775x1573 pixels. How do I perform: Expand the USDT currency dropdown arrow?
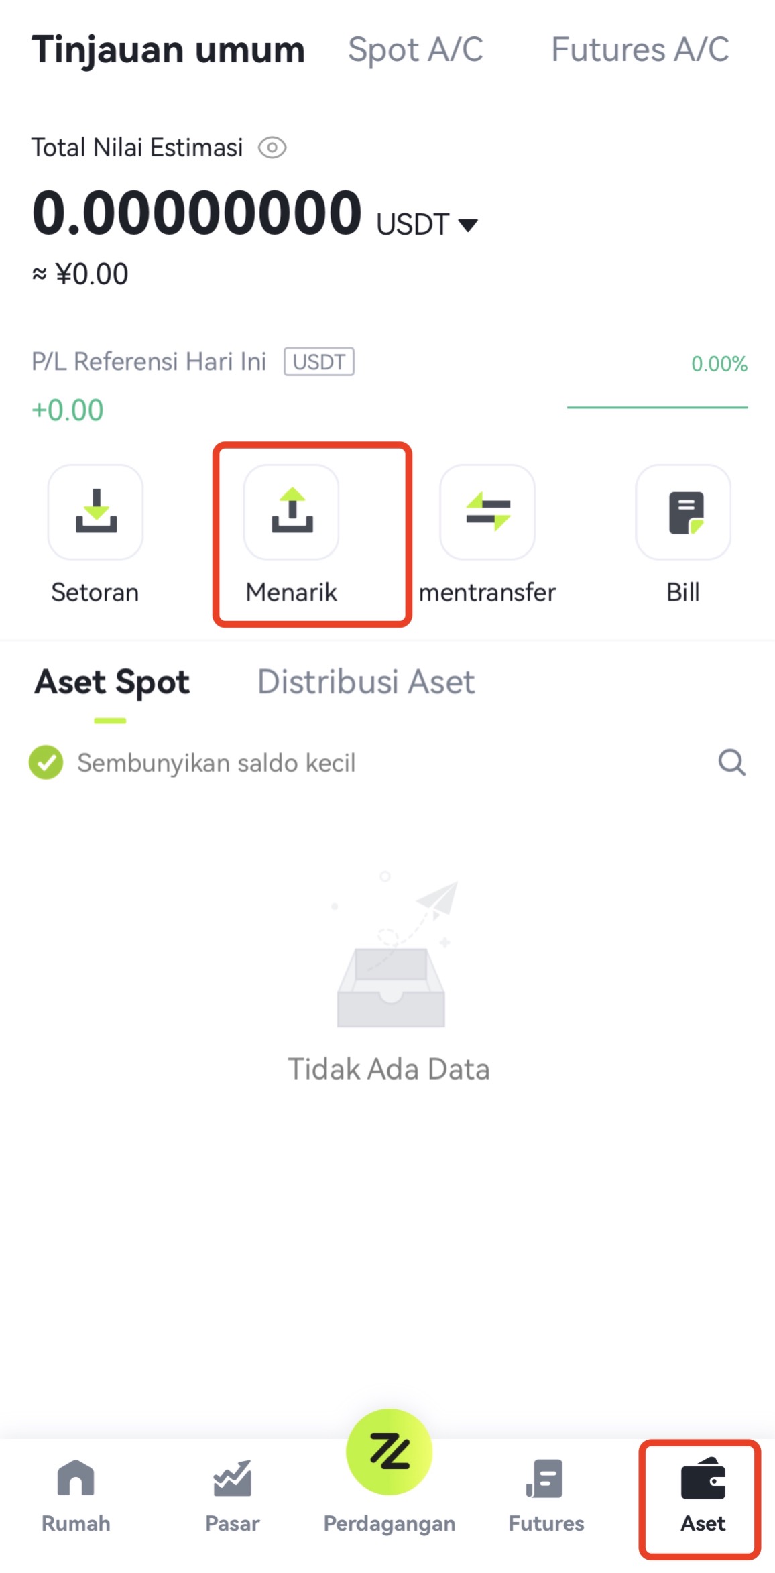point(468,225)
